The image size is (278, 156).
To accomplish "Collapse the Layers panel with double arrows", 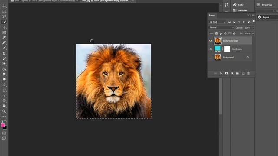I will coord(248,16).
